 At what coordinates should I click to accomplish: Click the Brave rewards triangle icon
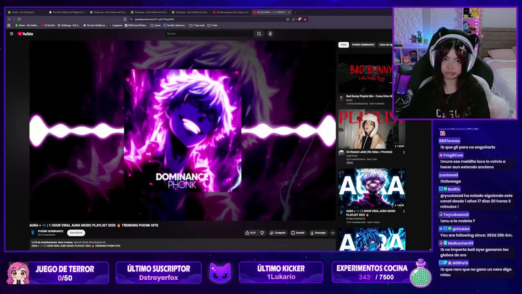[x=305, y=19]
